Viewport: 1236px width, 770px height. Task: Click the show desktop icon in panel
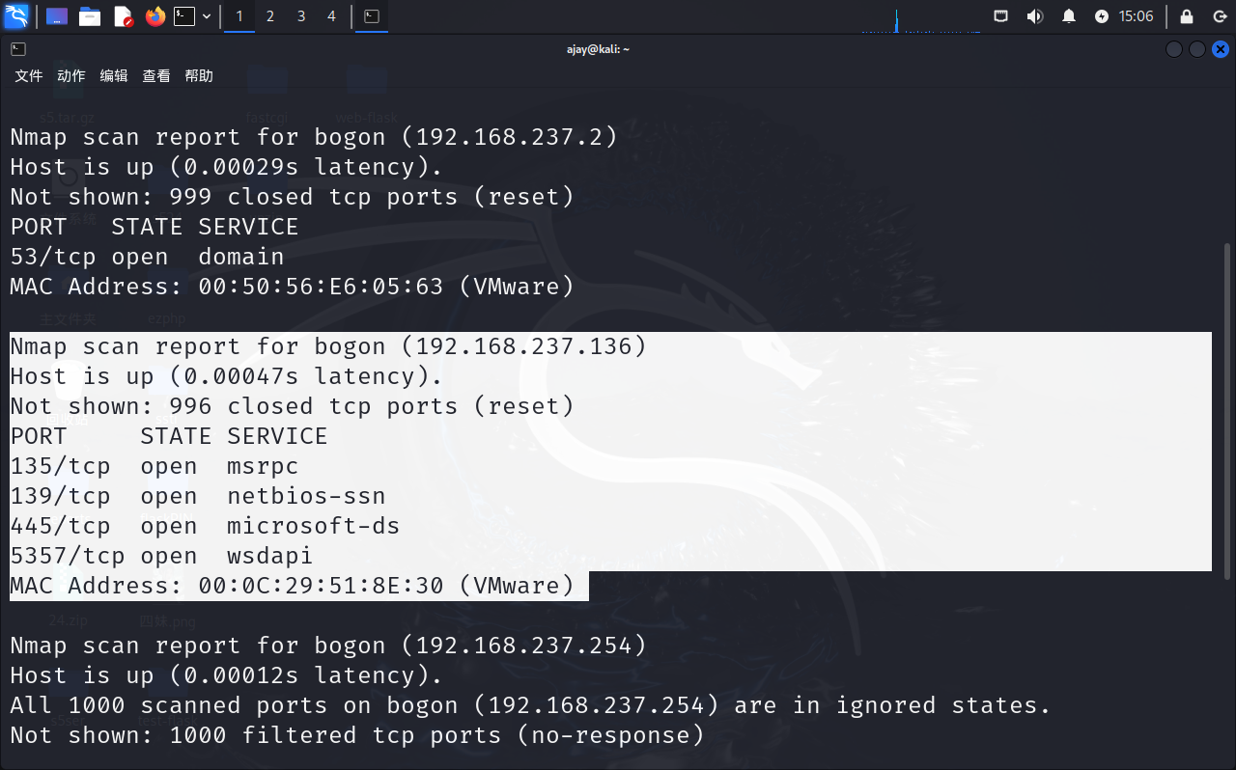tap(57, 16)
